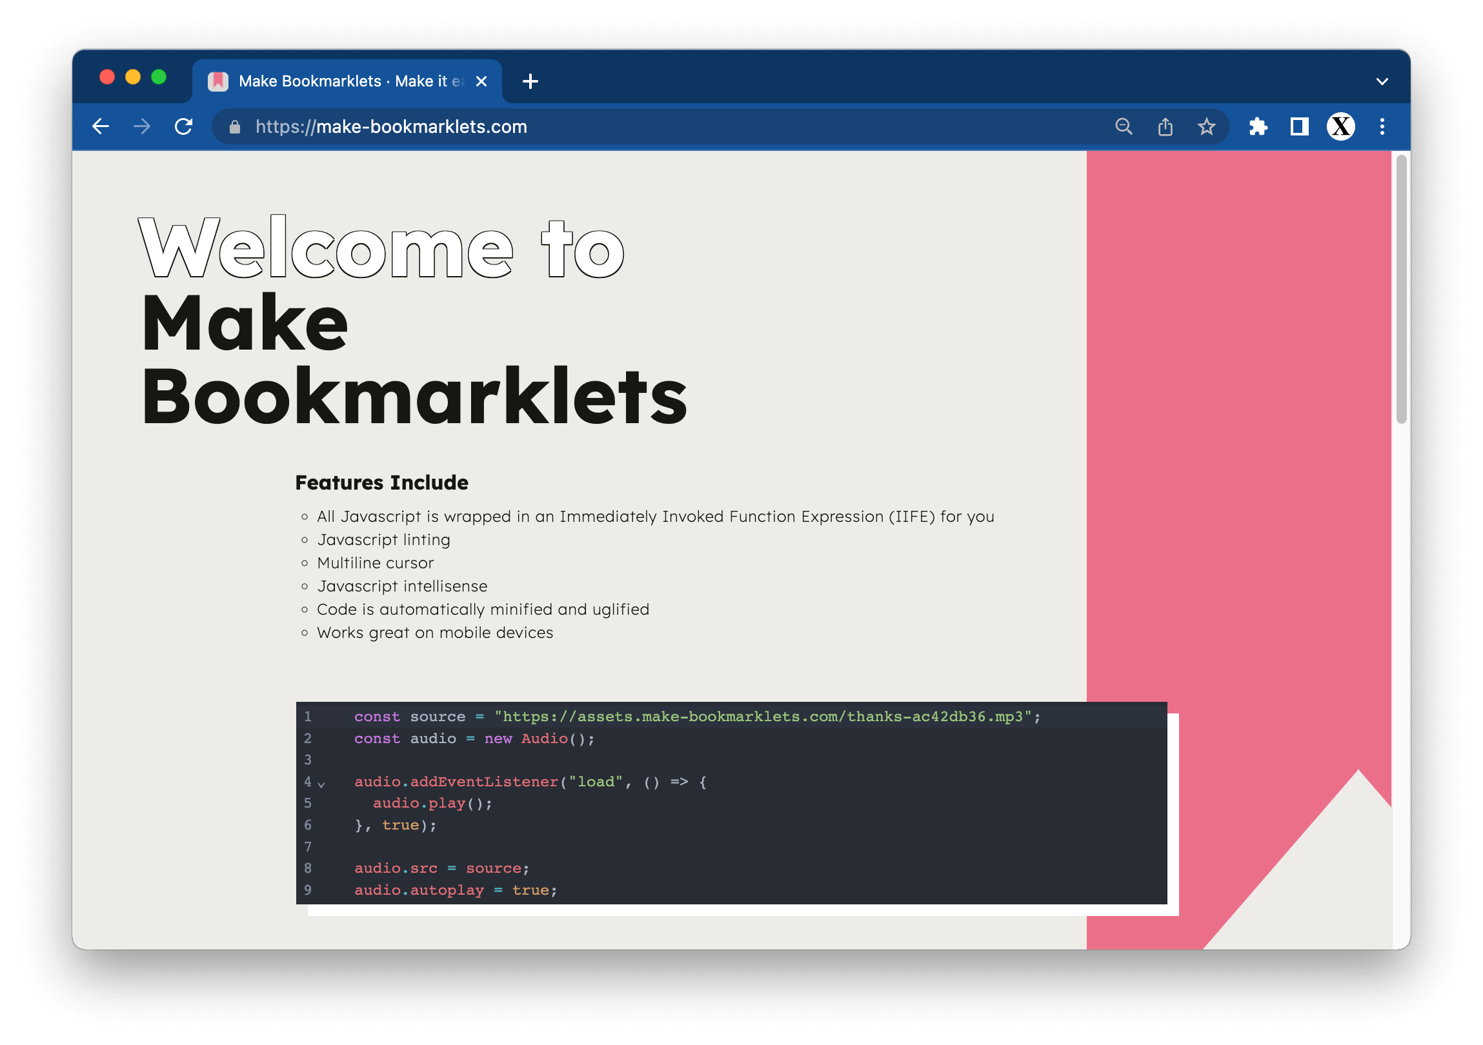Click the green fullscreen window button

(159, 77)
